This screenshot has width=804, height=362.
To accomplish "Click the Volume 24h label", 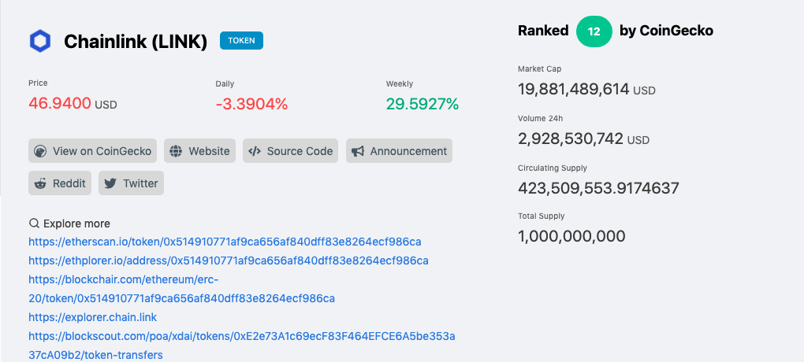I will tap(541, 118).
